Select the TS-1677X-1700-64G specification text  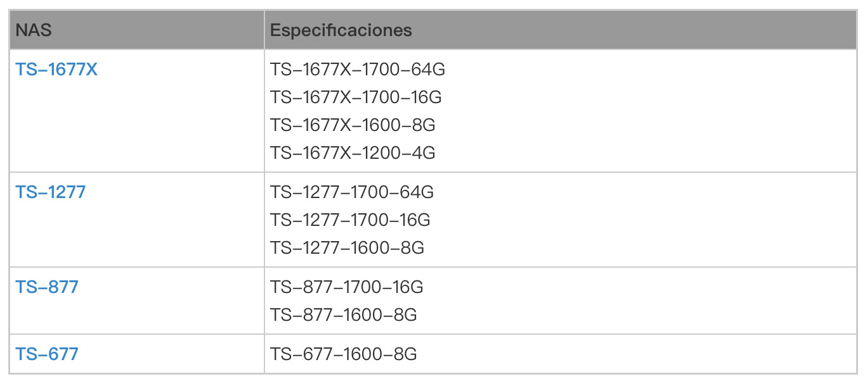click(x=358, y=70)
